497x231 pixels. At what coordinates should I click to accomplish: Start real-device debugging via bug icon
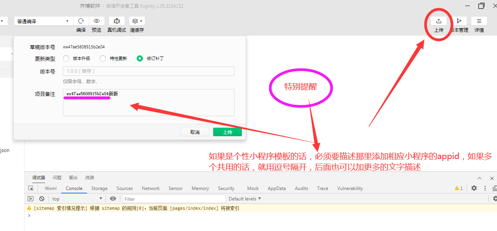point(116,21)
